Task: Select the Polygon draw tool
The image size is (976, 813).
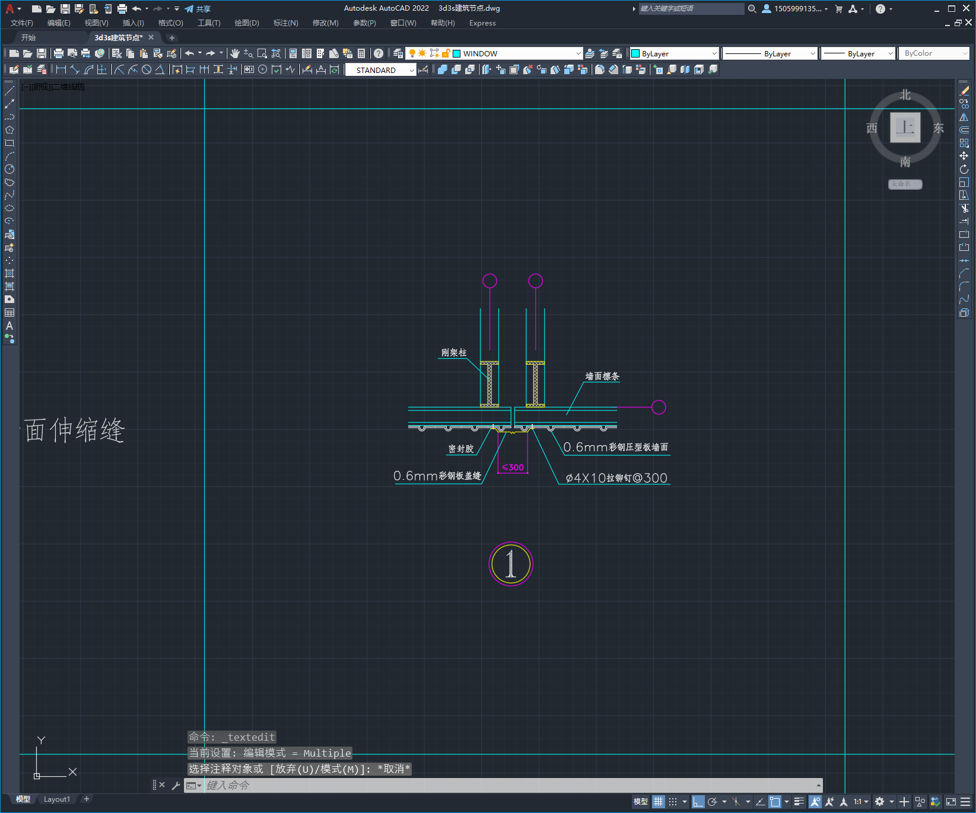Action: click(9, 130)
